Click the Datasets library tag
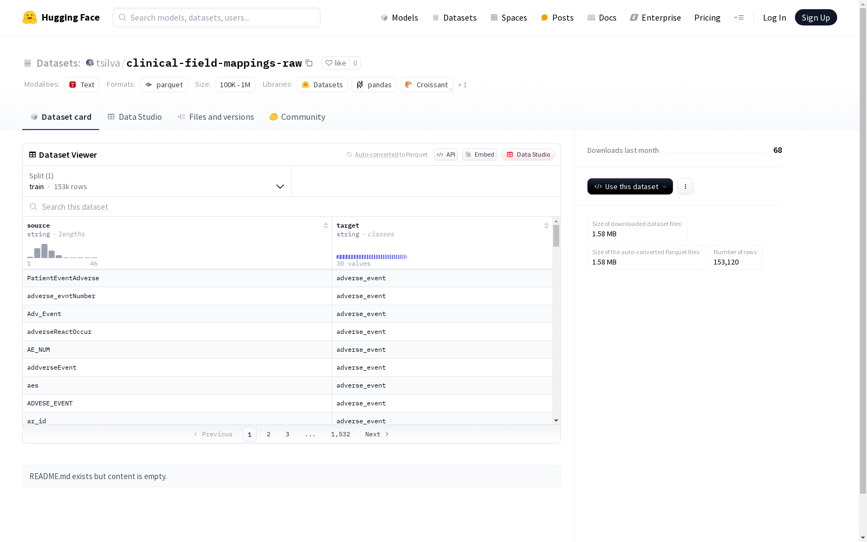Screen dimensions: 867x542 click(x=322, y=85)
